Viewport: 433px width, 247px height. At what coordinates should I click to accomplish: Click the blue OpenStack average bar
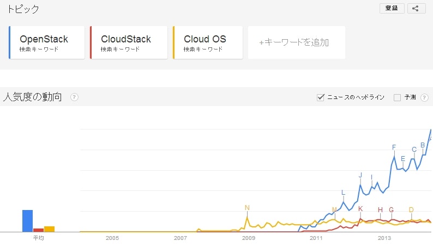click(27, 220)
